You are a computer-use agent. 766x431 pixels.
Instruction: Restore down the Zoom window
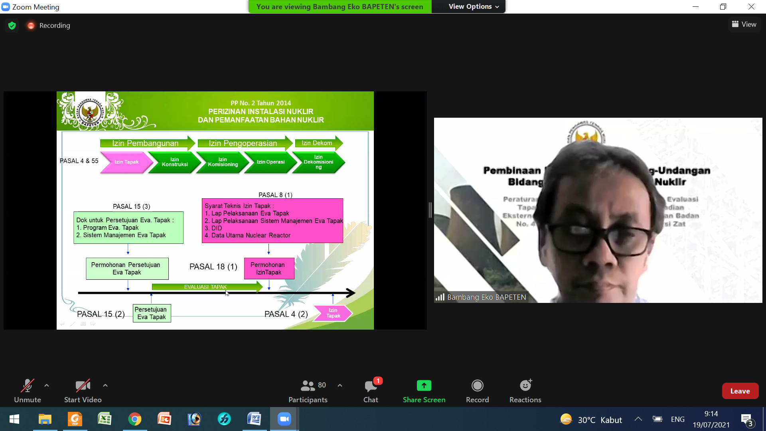[x=723, y=7]
